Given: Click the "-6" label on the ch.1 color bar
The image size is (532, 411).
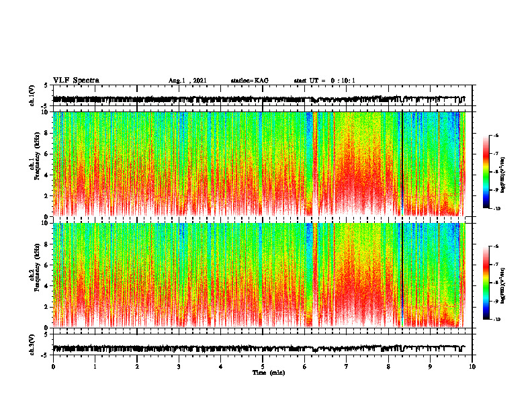Looking at the screenshot, I should [x=496, y=136].
